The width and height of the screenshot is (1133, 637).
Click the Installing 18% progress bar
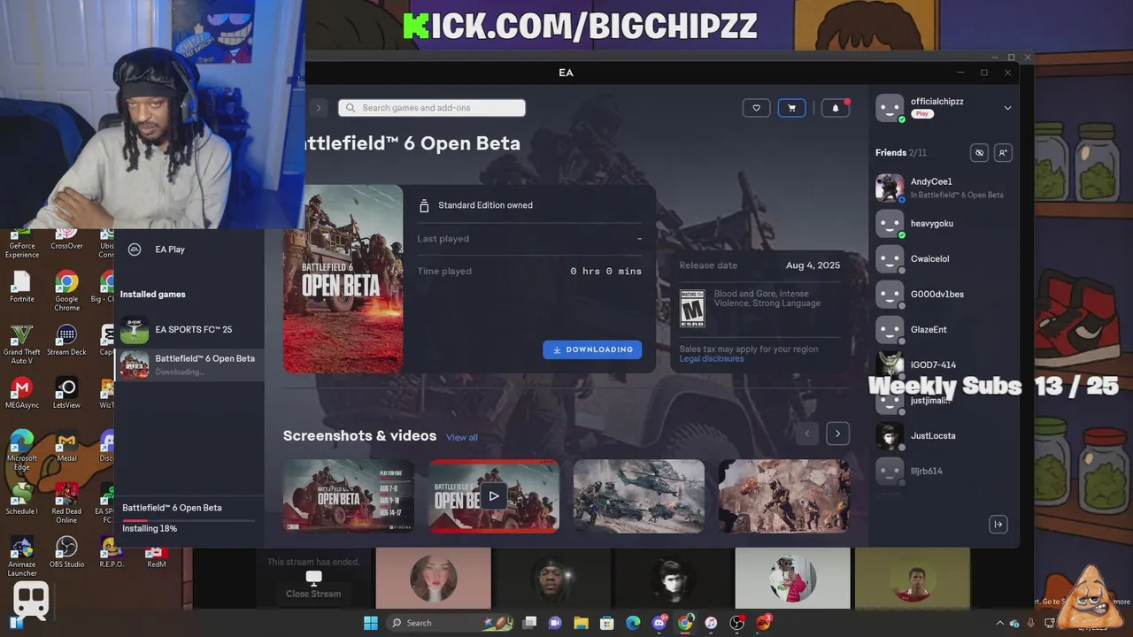(x=189, y=519)
